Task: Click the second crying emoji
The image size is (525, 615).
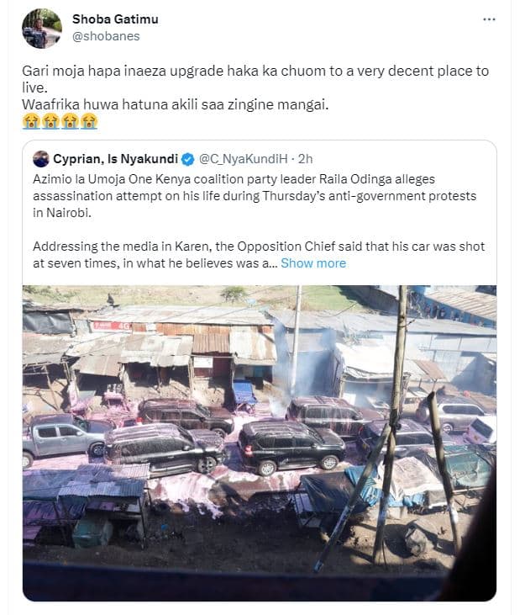Action: (x=50, y=121)
